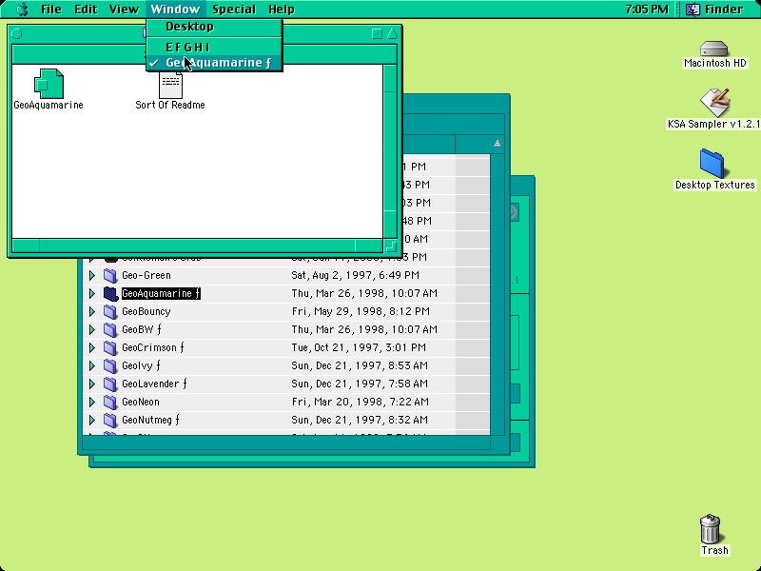Select the "GeoBouncy" name text
The height and width of the screenshot is (571, 761).
pos(146,312)
